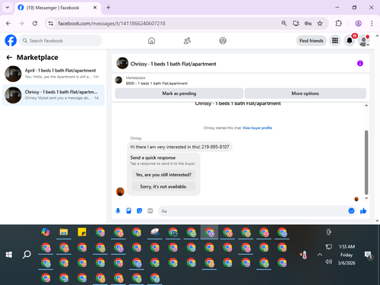Open More options for the listing
Image resolution: width=380 pixels, height=285 pixels.
[x=306, y=93]
